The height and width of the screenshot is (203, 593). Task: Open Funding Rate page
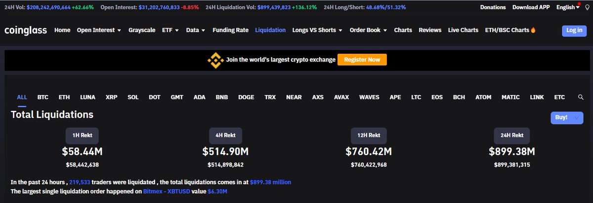pos(230,30)
